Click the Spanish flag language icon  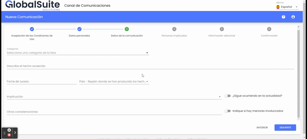(278, 7)
